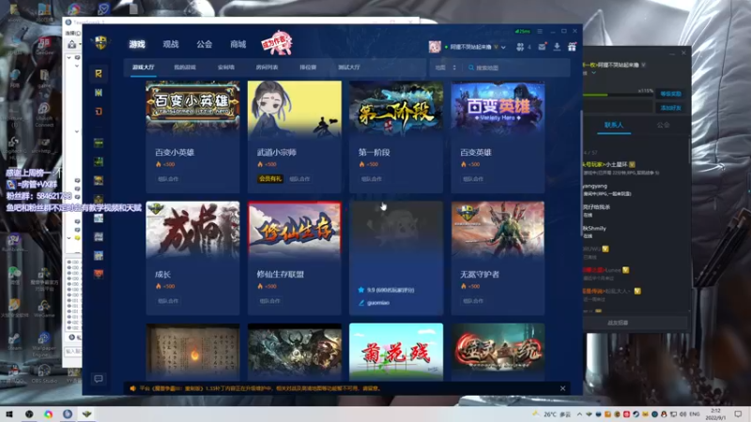Open the 百变英雄 Variety Hero card

click(498, 136)
